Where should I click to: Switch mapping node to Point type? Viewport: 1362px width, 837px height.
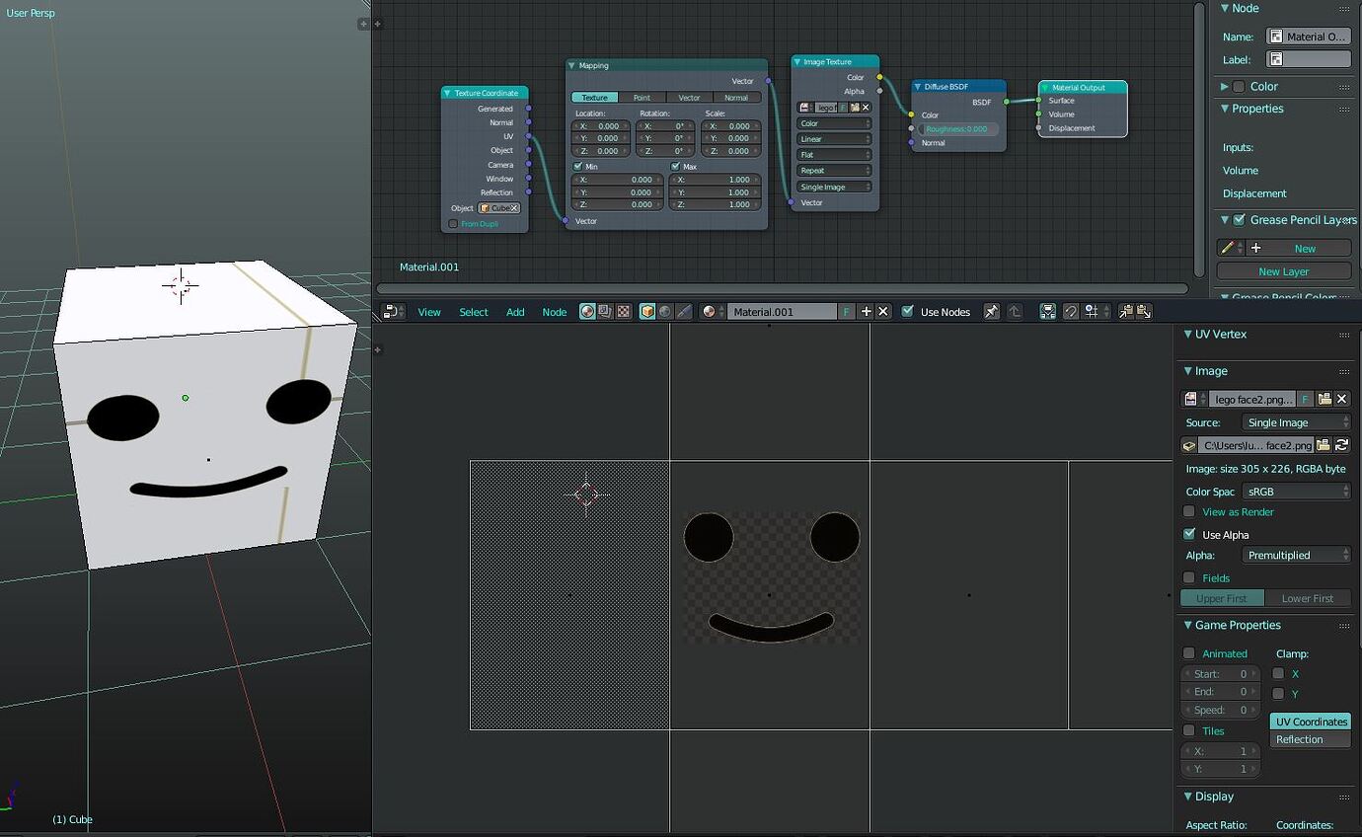coord(642,98)
